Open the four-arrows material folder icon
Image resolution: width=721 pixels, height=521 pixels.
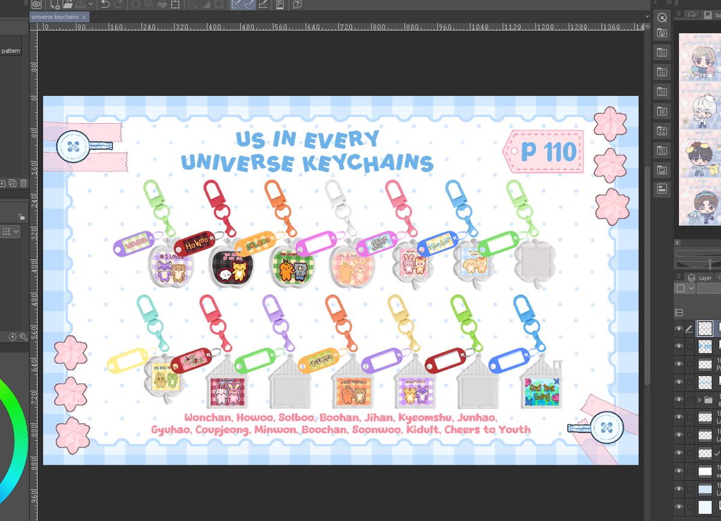(x=662, y=131)
